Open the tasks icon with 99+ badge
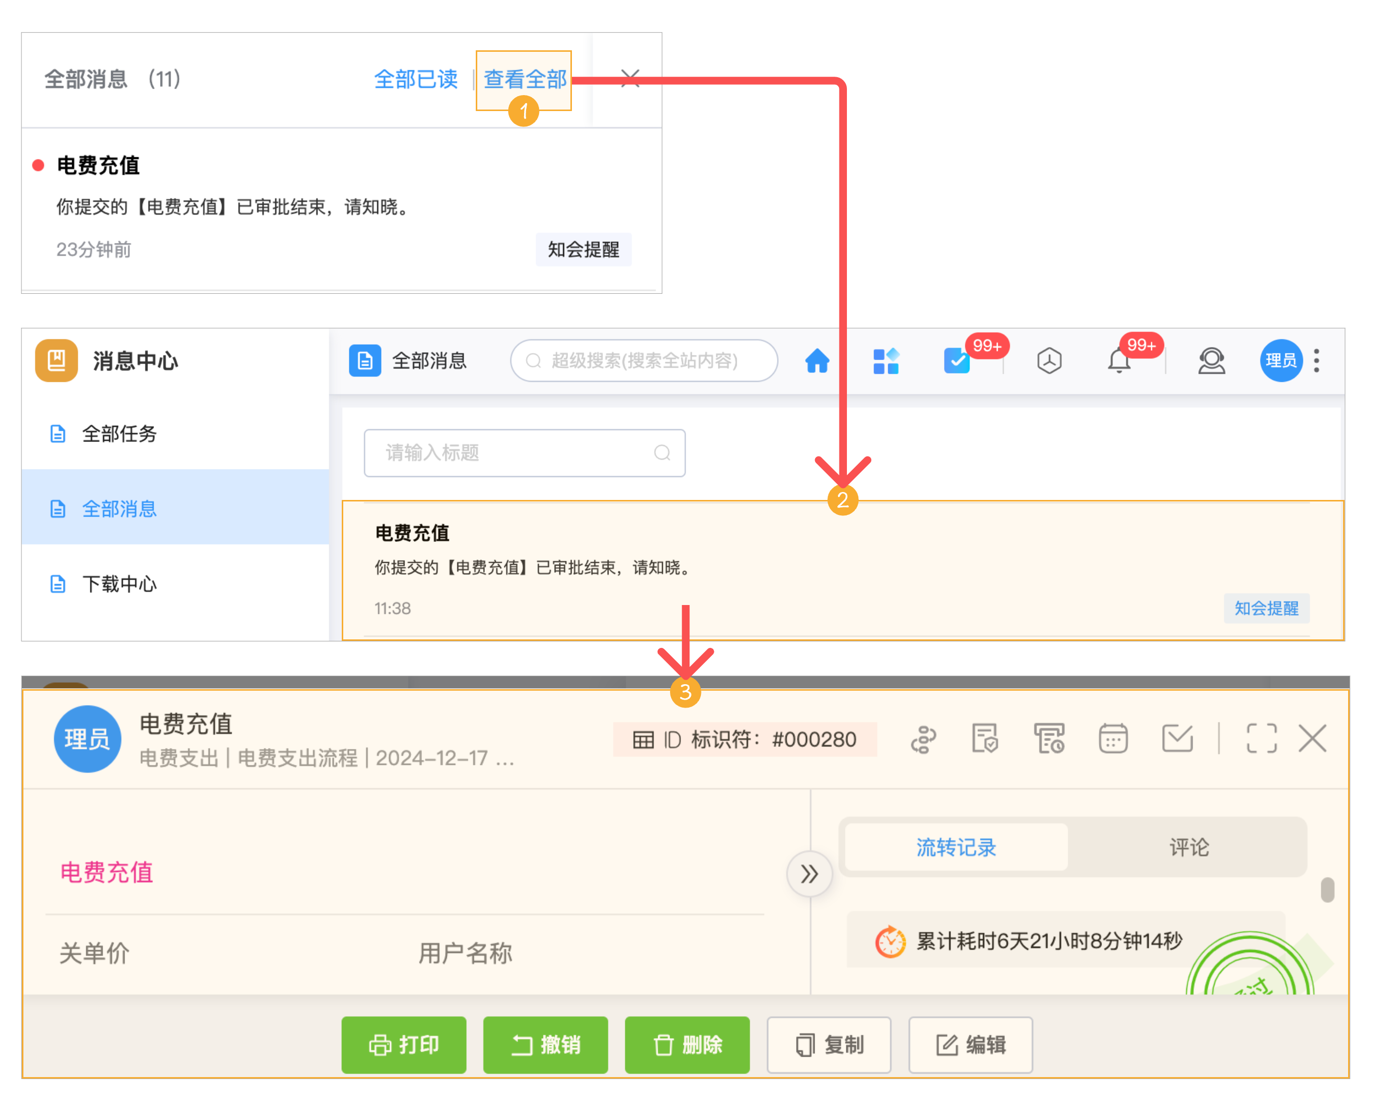 pyautogui.click(x=956, y=361)
